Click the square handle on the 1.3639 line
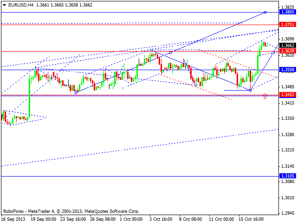Screen dimensions: 297x223 (x=170, y=52)
